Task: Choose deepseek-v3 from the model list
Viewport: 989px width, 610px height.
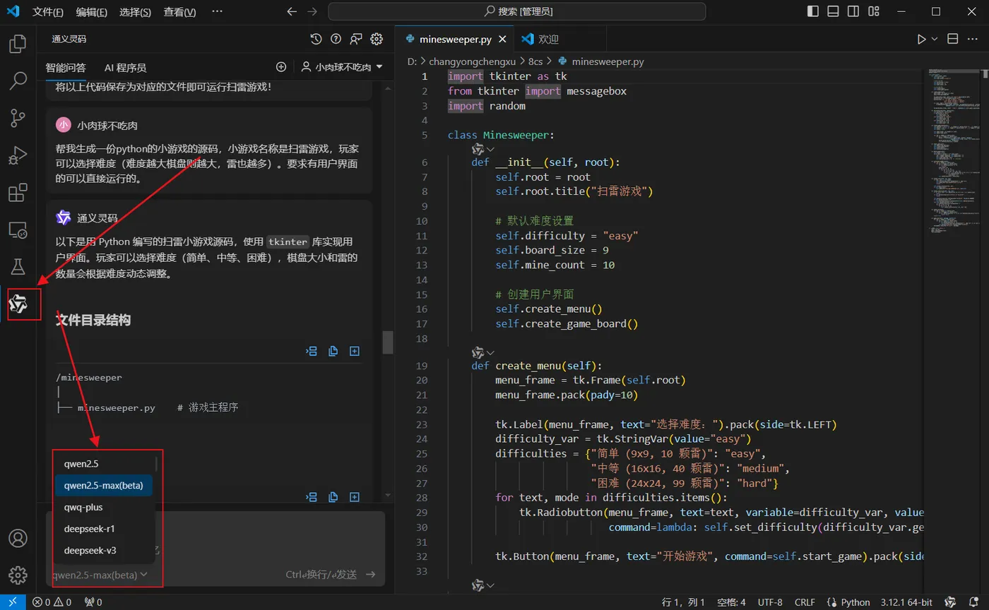Action: pos(104,550)
